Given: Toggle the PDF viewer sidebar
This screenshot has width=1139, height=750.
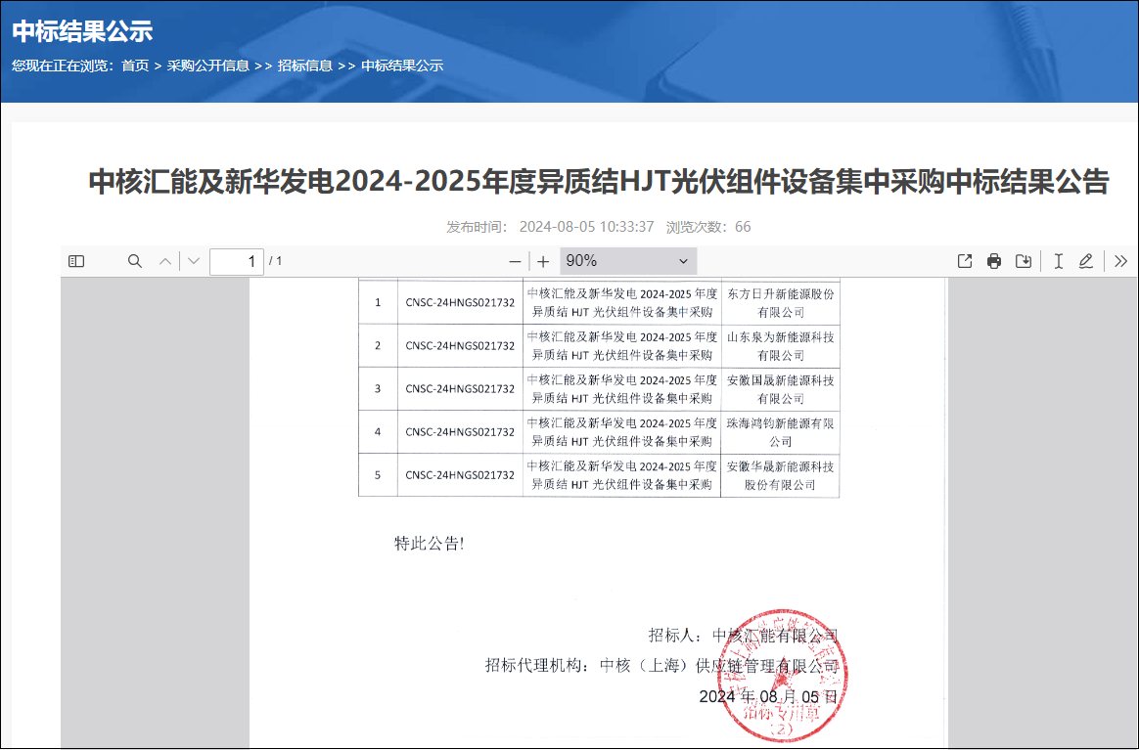Looking at the screenshot, I should 76,261.
